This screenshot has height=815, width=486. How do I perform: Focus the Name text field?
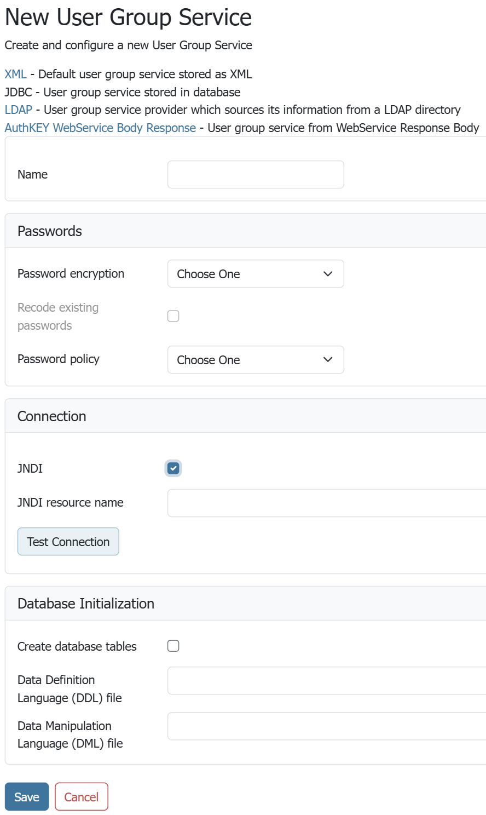click(x=256, y=175)
